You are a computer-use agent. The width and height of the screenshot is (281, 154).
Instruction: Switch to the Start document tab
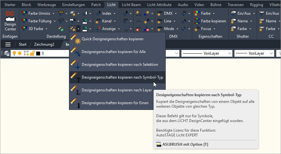(23, 44)
